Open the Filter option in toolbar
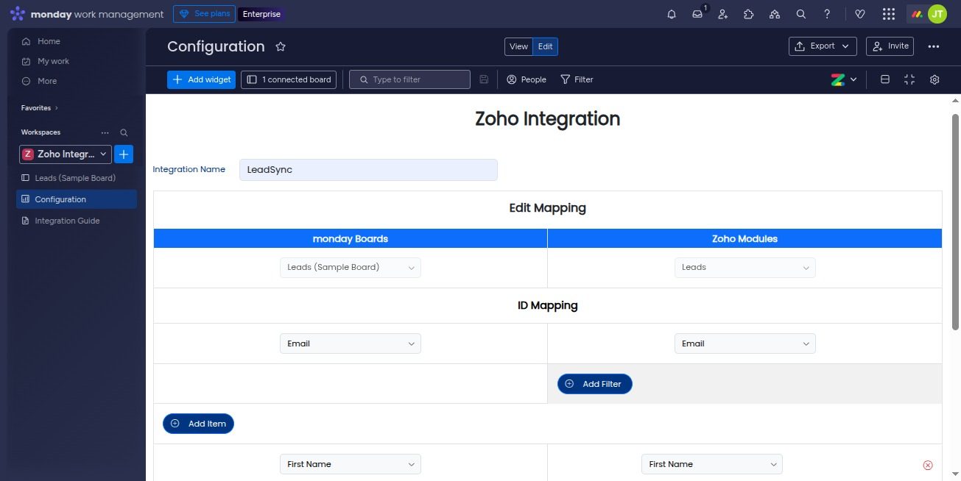 point(577,79)
